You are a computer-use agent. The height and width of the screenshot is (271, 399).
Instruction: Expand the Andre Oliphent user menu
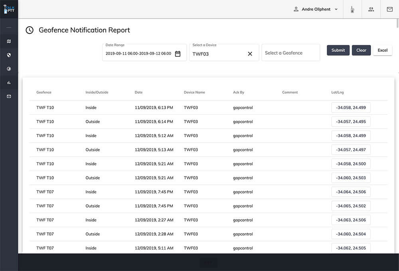point(316,9)
